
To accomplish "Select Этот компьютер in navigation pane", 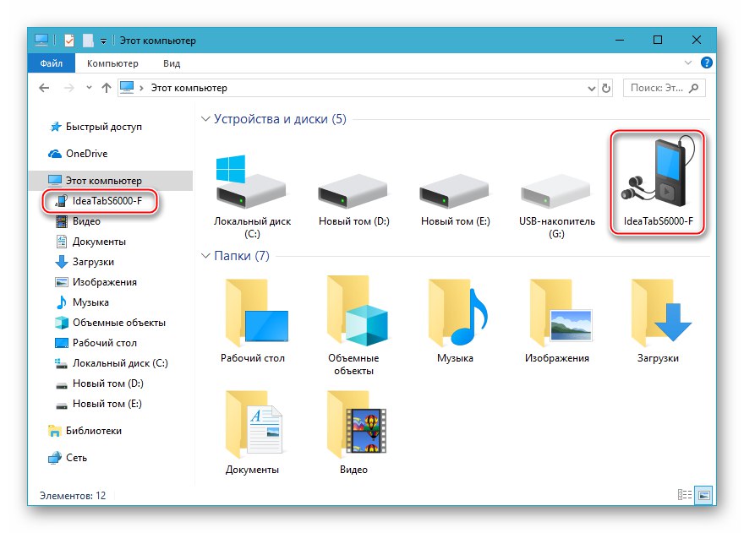I will pos(110,181).
